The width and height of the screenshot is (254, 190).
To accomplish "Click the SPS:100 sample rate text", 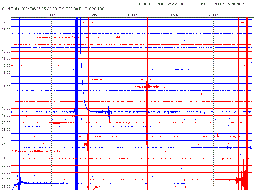I will point(97,9).
